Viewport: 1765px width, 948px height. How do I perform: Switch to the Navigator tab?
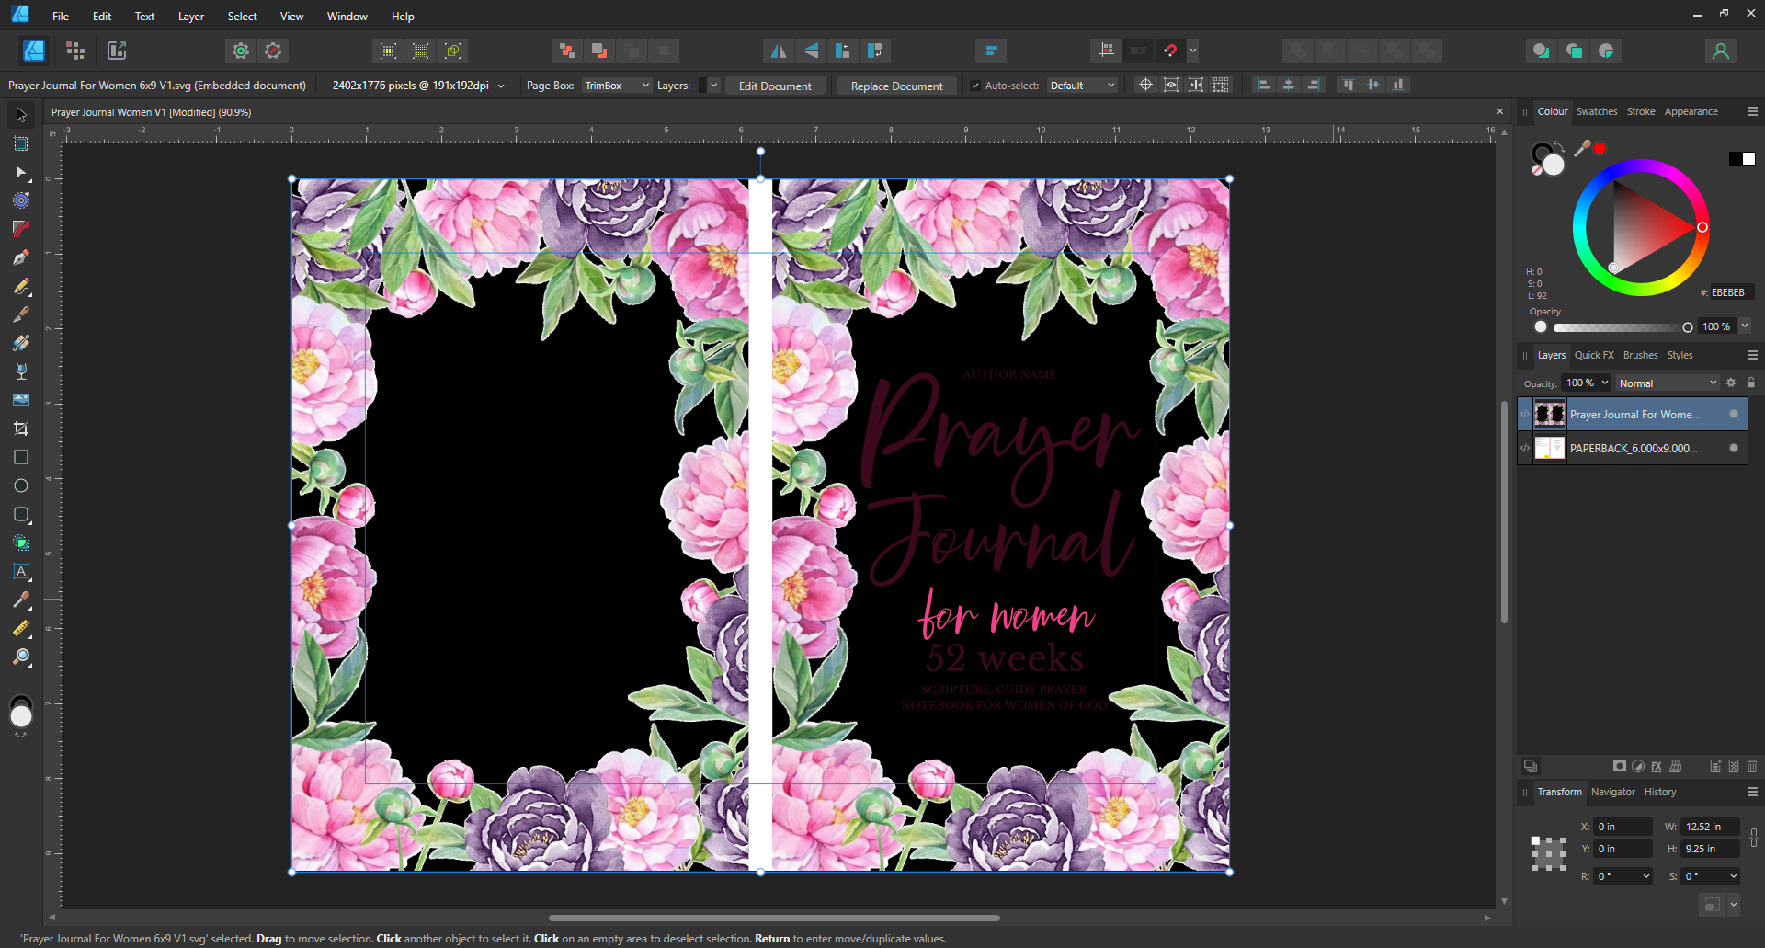point(1613,792)
